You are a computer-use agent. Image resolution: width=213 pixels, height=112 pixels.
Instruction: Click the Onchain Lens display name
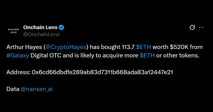[40, 27]
